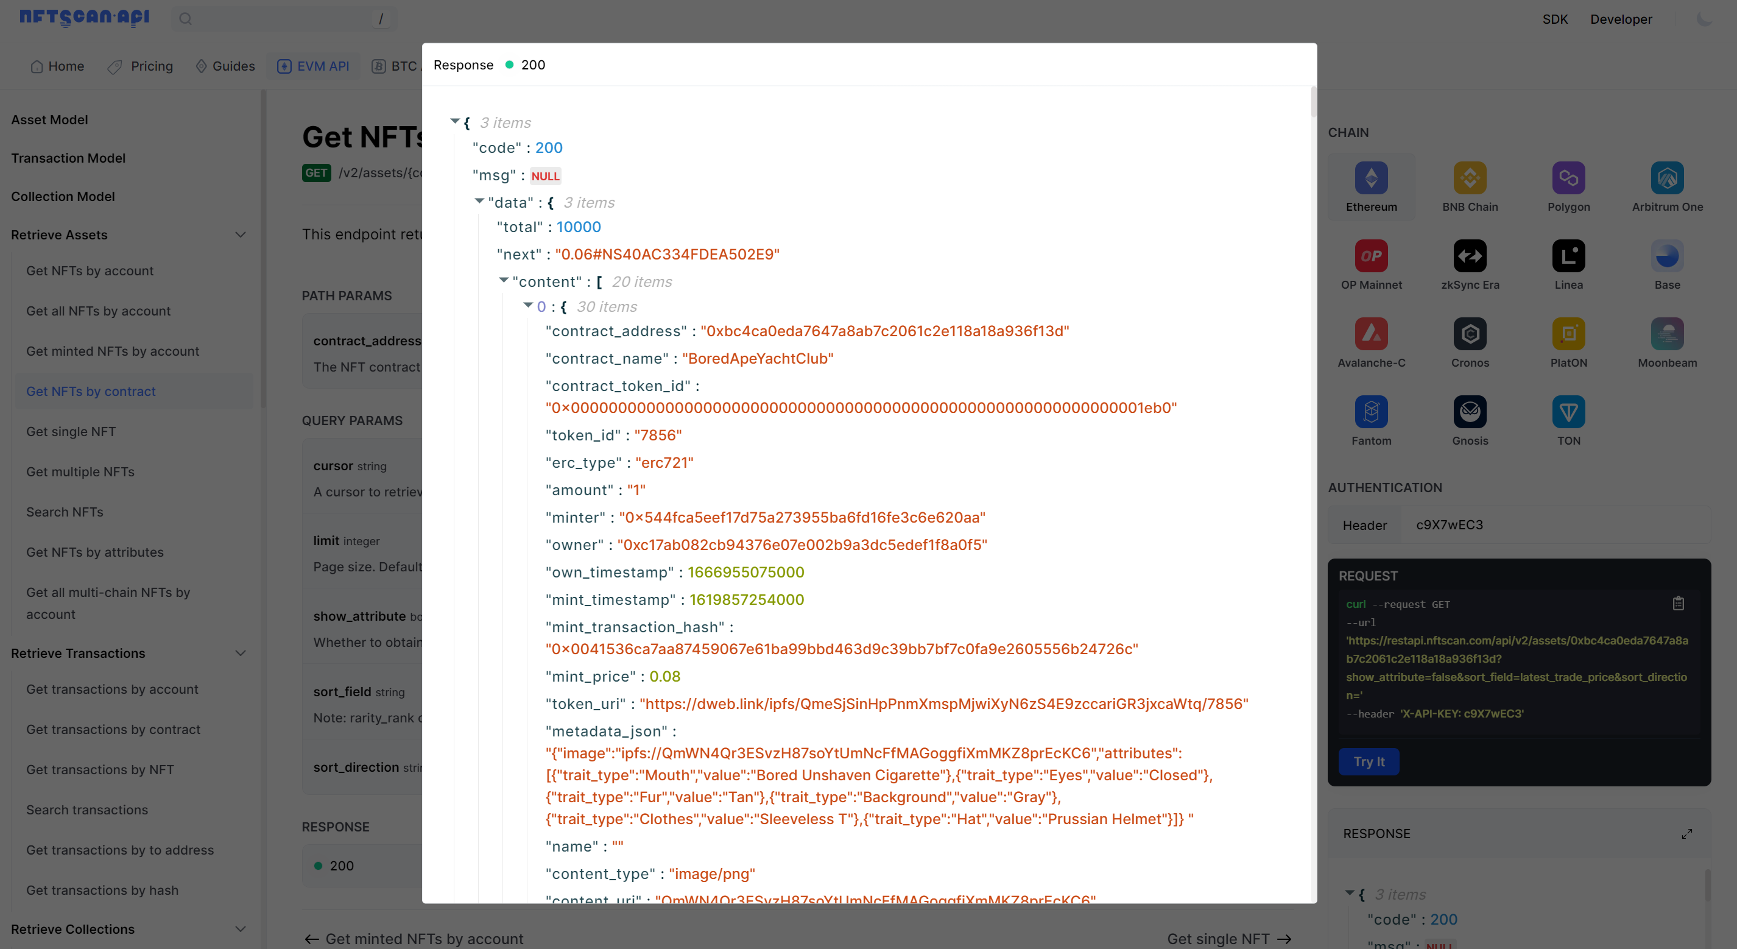Open Get transactions by to address
The height and width of the screenshot is (949, 1737).
click(120, 850)
